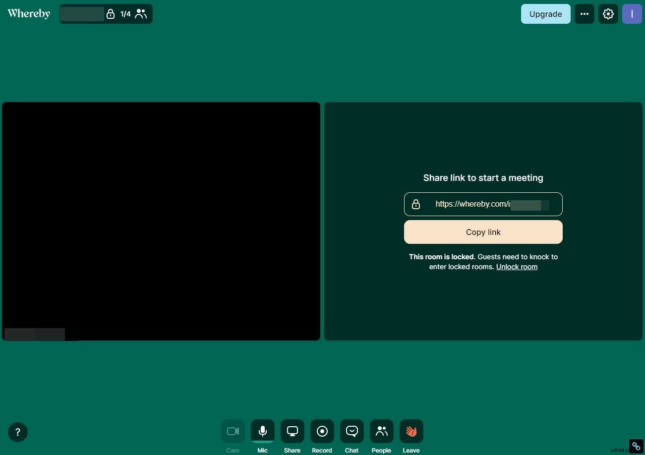Select the room name in the top bar
The image size is (645, 455).
[x=82, y=13]
